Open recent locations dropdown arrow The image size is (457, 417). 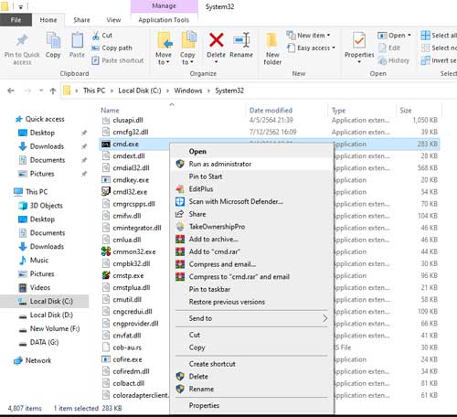click(x=41, y=91)
